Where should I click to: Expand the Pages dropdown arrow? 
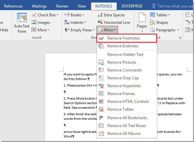pos(142,31)
